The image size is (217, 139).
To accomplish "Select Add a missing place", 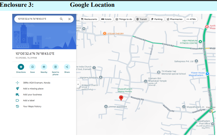I will pyautogui.click(x=33, y=89).
